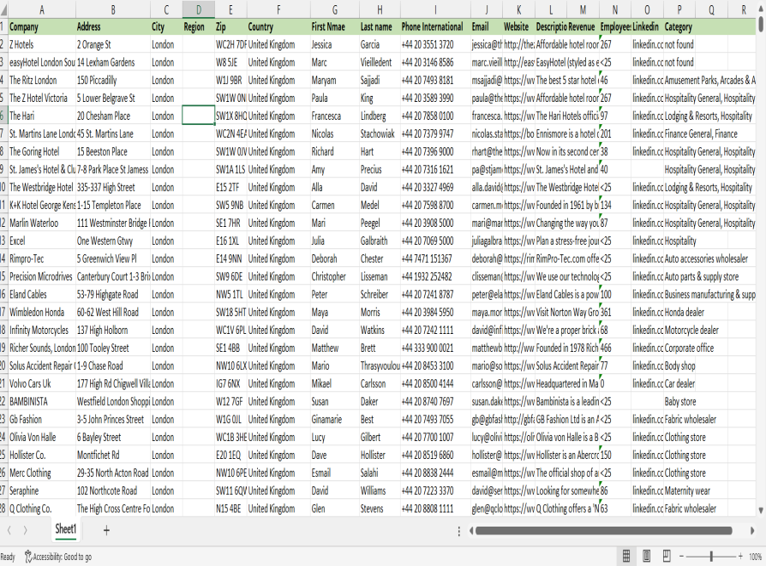Select phone '+44 20 8808 1111' cell
This screenshot has height=566, width=766.
pos(435,509)
